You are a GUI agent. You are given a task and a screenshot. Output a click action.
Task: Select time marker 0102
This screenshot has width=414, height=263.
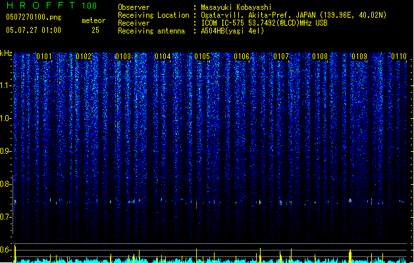(x=84, y=57)
